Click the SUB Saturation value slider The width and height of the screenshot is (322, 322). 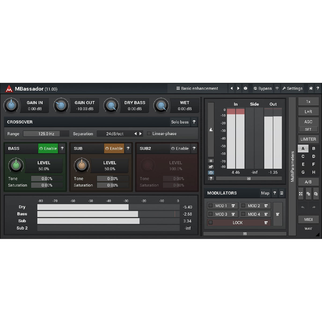coord(113,185)
